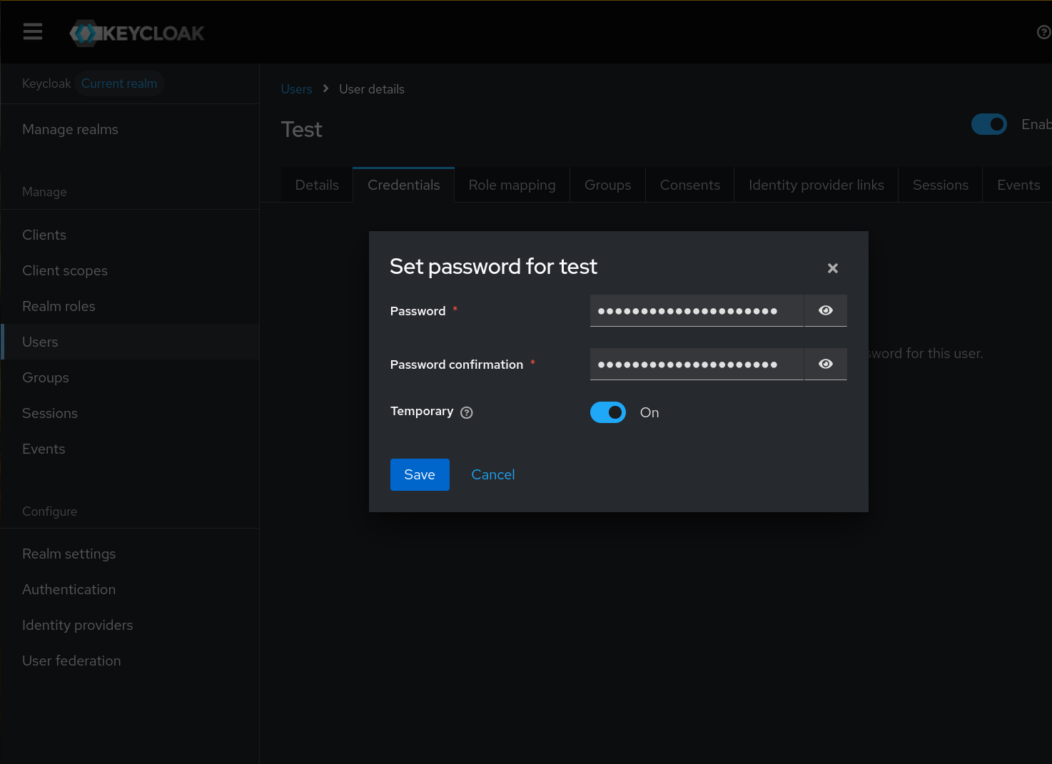Cancel setting the password

(493, 474)
